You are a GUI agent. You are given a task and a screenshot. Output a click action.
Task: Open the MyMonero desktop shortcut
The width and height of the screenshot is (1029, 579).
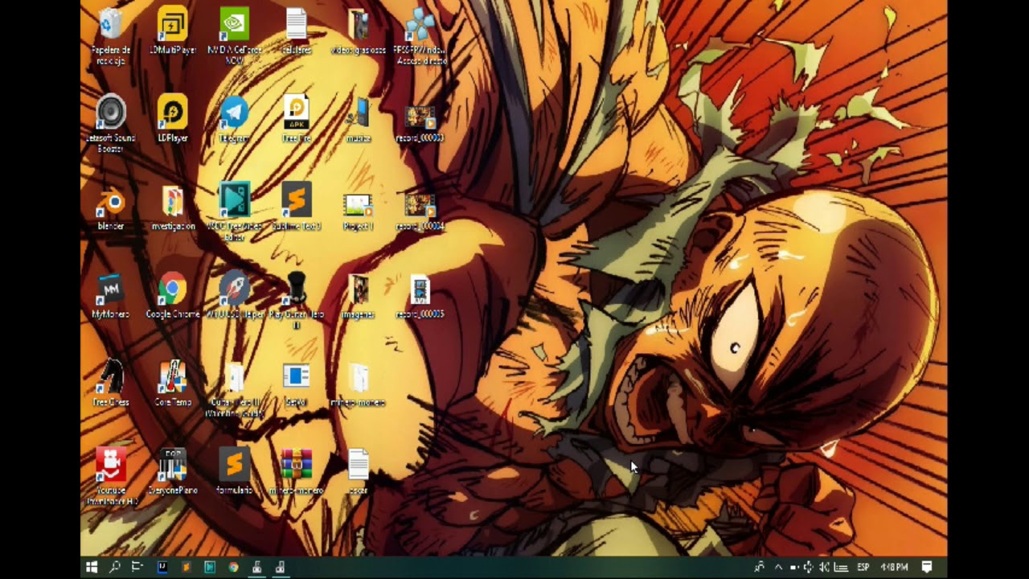(111, 296)
